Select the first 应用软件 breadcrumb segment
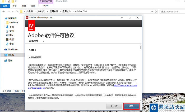 [x=54, y=11]
